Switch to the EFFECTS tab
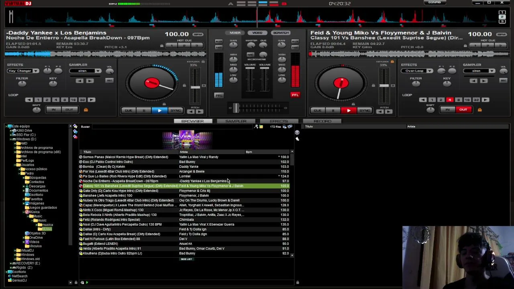Viewport: 514px width, 289px height. click(x=279, y=121)
